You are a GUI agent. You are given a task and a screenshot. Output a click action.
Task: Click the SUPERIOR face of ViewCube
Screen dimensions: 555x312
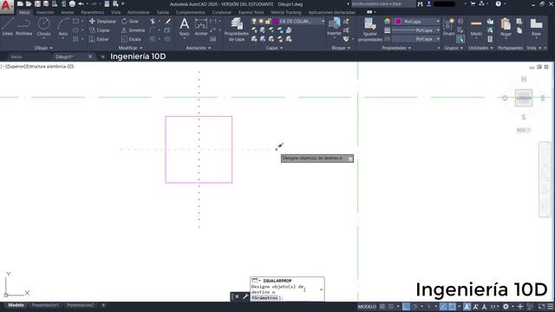point(524,98)
